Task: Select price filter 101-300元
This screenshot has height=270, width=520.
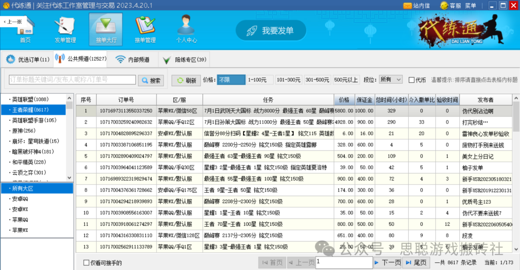Action: [x=288, y=80]
